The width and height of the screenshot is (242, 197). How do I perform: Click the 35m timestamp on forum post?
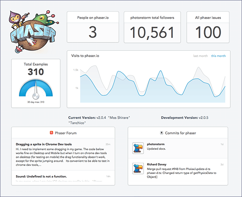coord(108,144)
